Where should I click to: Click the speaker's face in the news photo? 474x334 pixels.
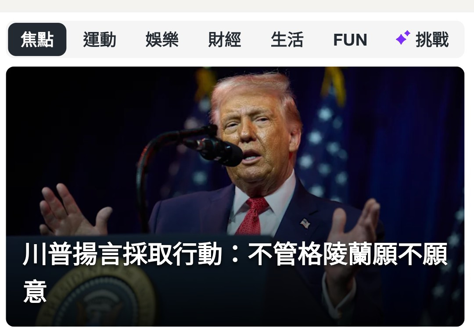254,136
